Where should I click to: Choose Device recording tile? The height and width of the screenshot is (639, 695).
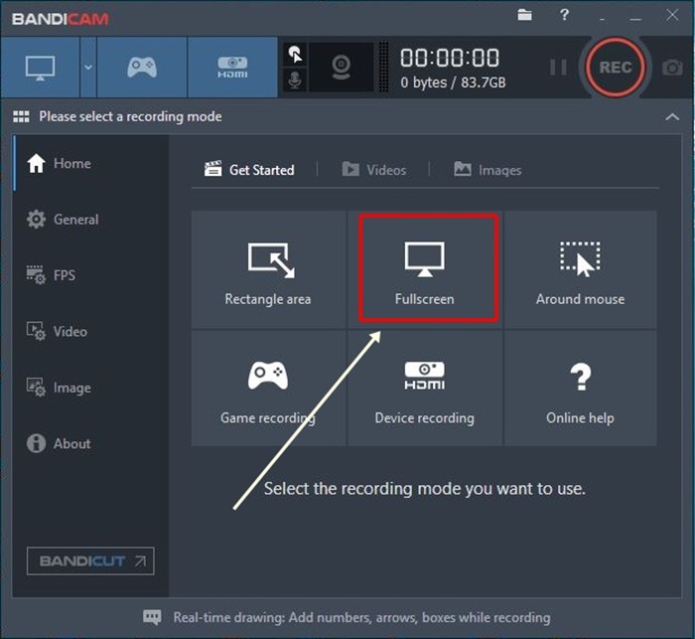425,389
